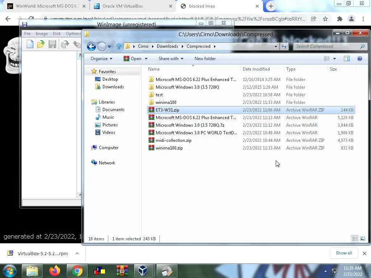
Task: Select Music library
Action: click(108, 117)
